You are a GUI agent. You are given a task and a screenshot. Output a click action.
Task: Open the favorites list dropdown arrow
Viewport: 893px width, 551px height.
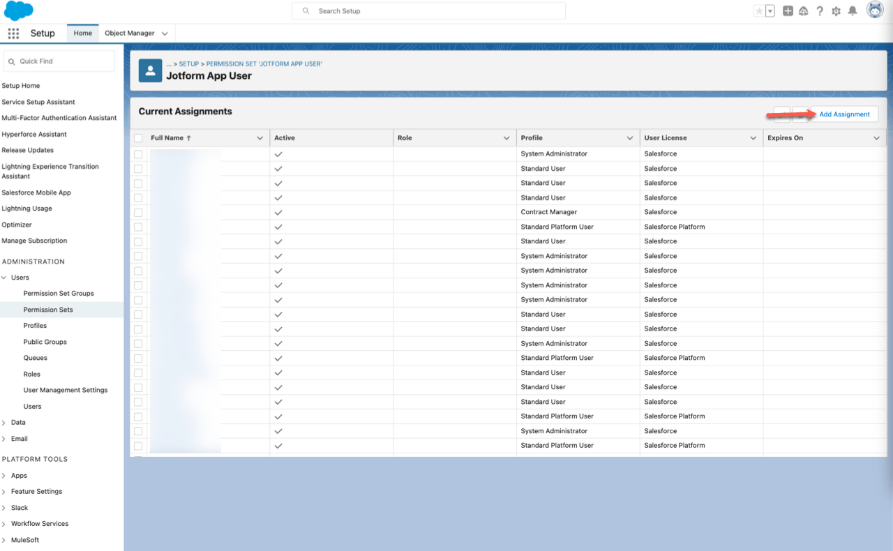coord(770,11)
